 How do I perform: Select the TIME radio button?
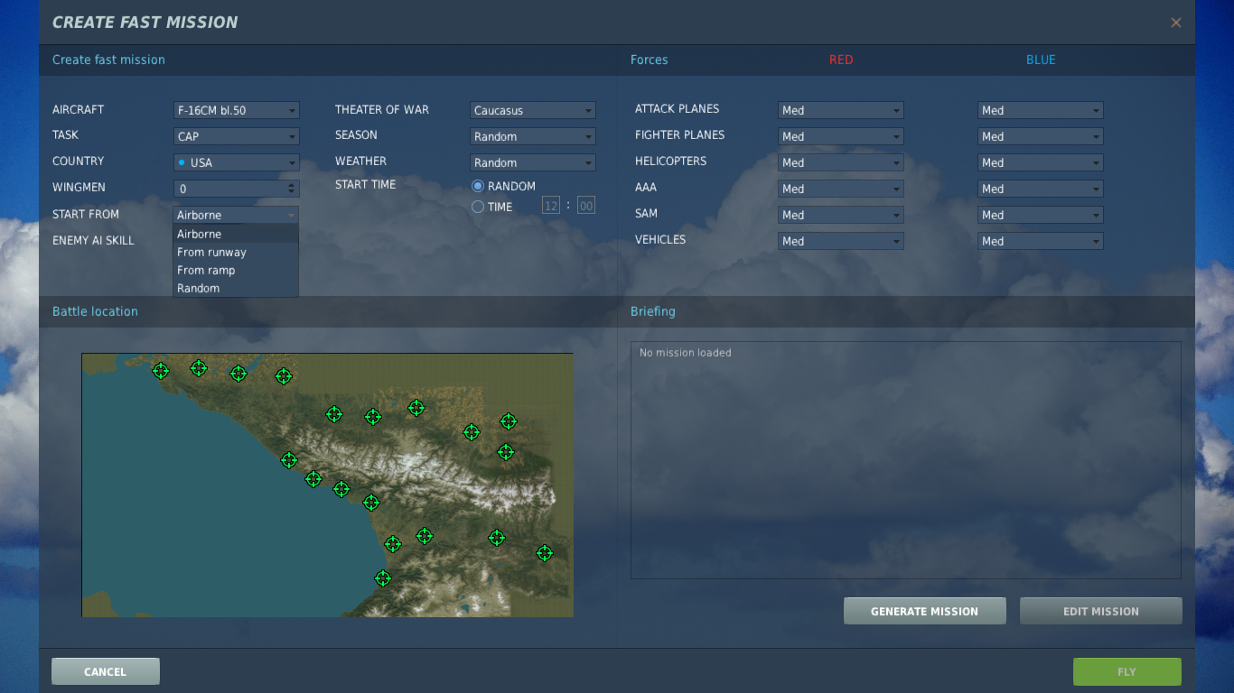478,207
